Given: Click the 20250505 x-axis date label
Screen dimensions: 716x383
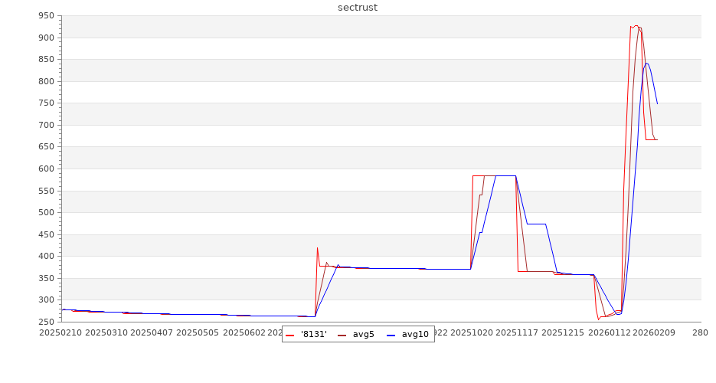Looking at the screenshot, I should pos(198,332).
